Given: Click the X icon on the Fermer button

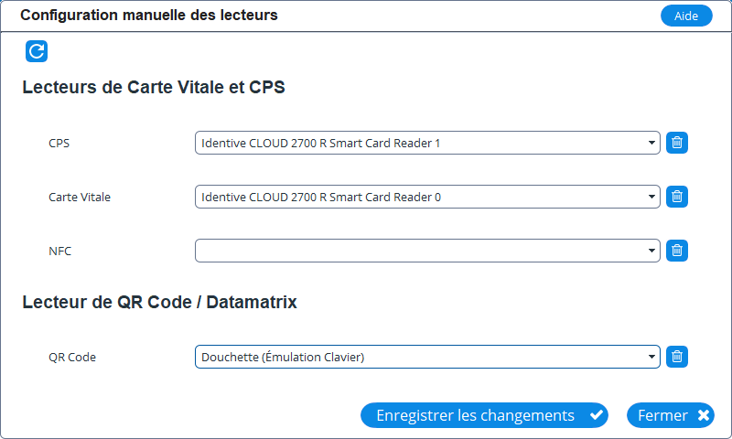Looking at the screenshot, I should pyautogui.click(x=703, y=415).
